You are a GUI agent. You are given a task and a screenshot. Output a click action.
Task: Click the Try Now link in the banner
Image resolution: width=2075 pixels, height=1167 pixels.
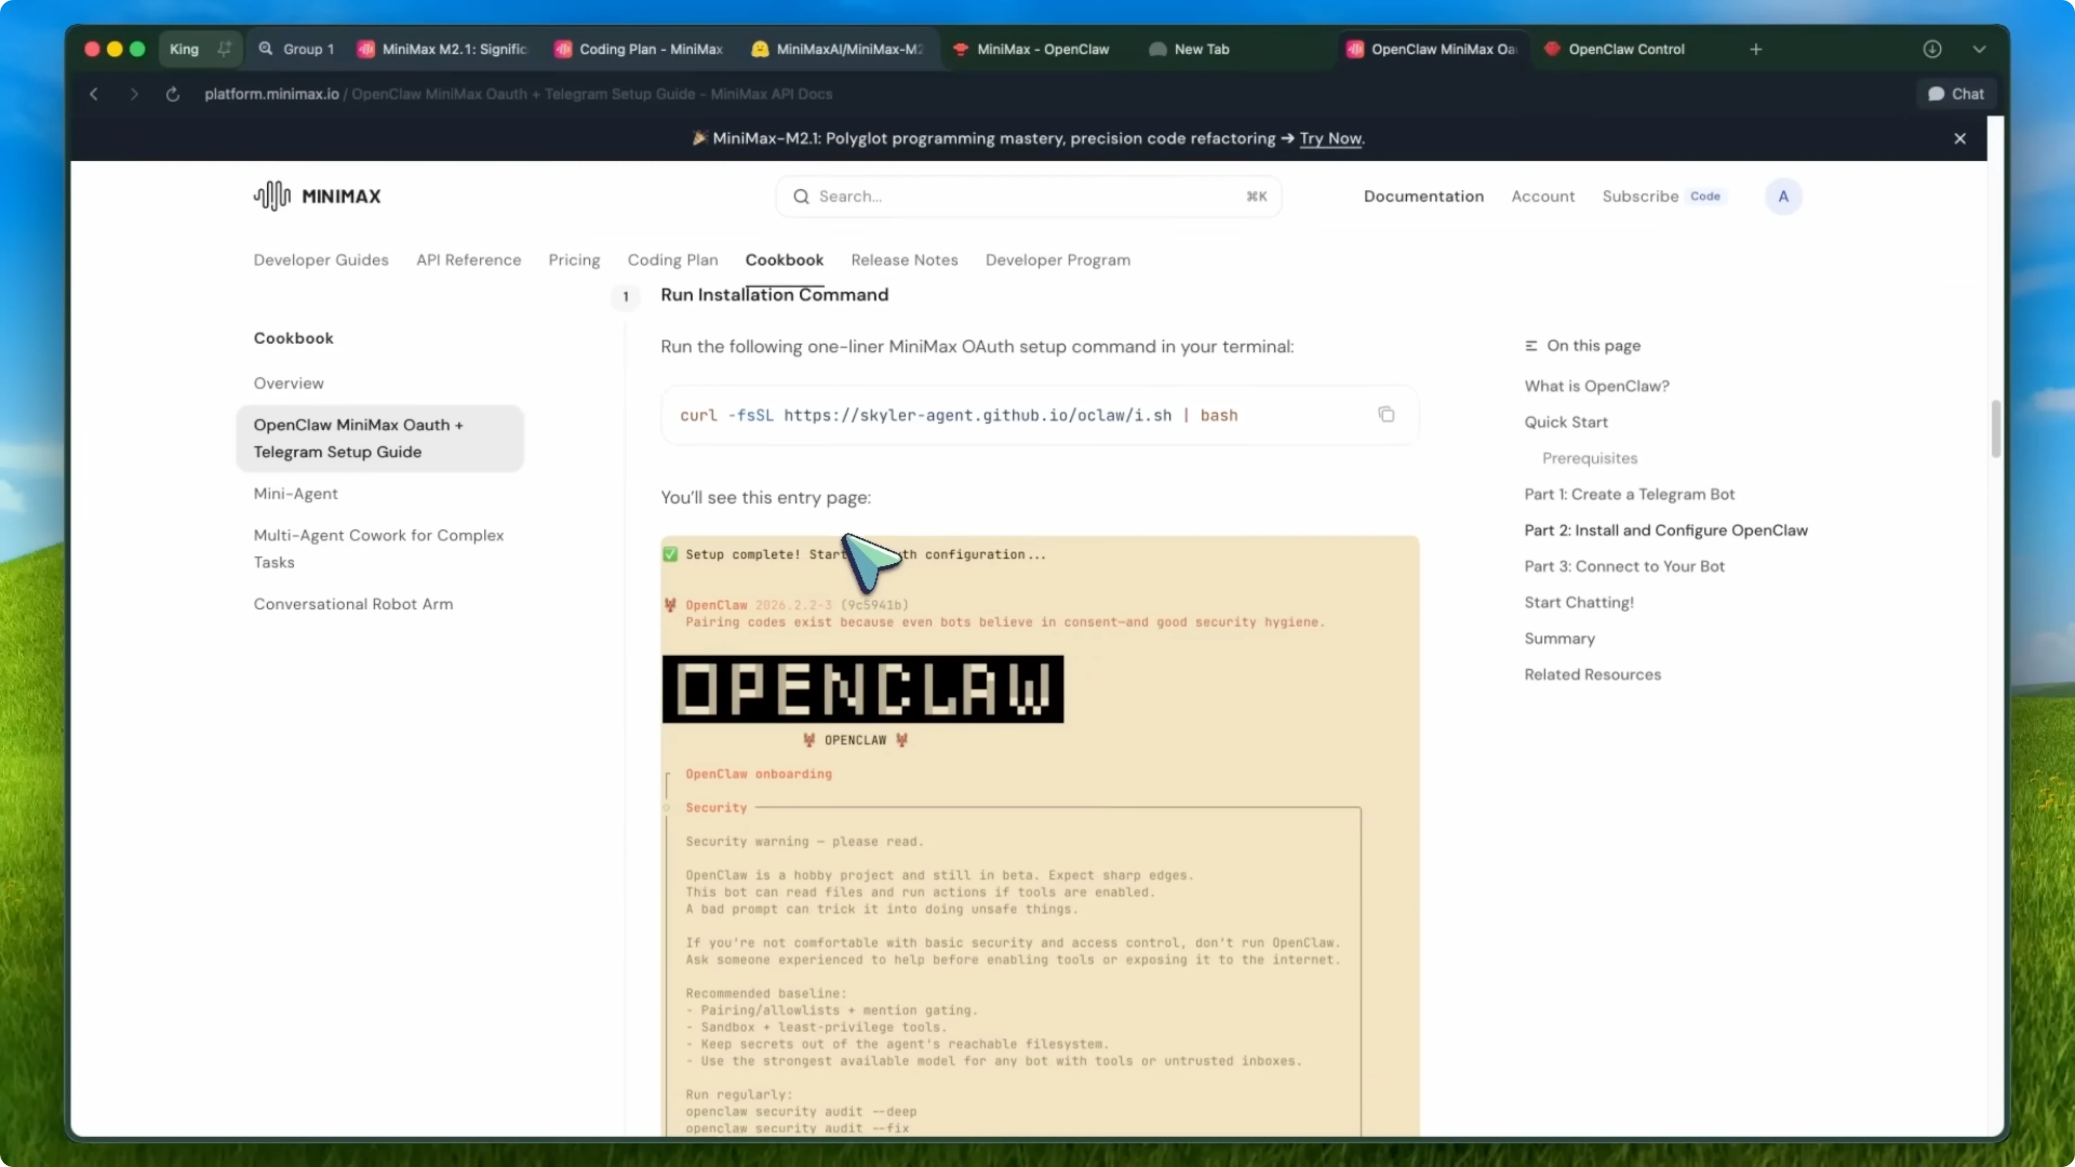pyautogui.click(x=1331, y=139)
